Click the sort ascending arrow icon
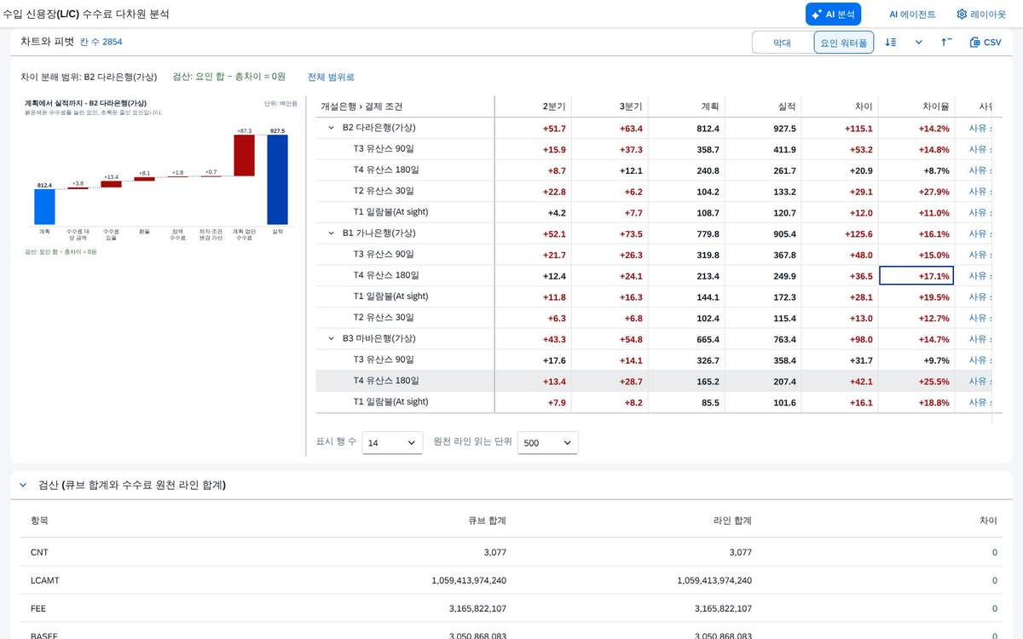Viewport: 1023px width, 639px height. click(x=946, y=43)
